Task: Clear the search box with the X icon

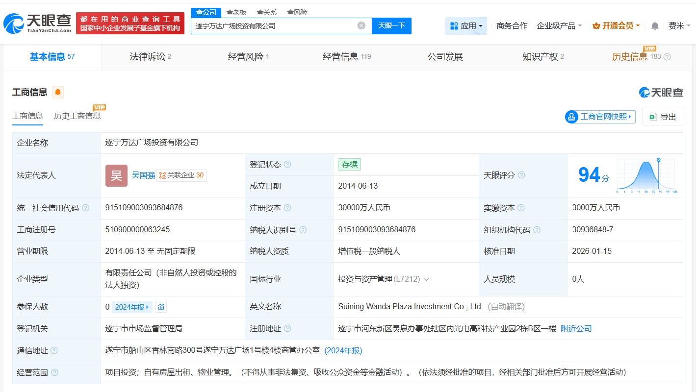Action: (x=361, y=25)
